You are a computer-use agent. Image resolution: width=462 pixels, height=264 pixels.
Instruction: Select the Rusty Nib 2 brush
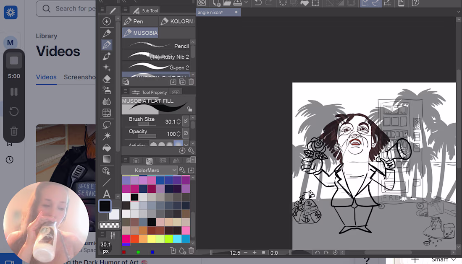156,57
